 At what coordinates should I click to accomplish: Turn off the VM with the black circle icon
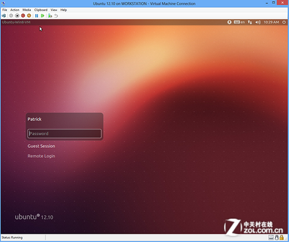pyautogui.click(x=17, y=16)
